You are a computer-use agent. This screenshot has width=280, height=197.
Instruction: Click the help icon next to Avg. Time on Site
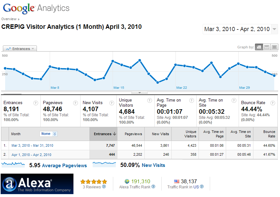pyautogui.click(x=234, y=101)
